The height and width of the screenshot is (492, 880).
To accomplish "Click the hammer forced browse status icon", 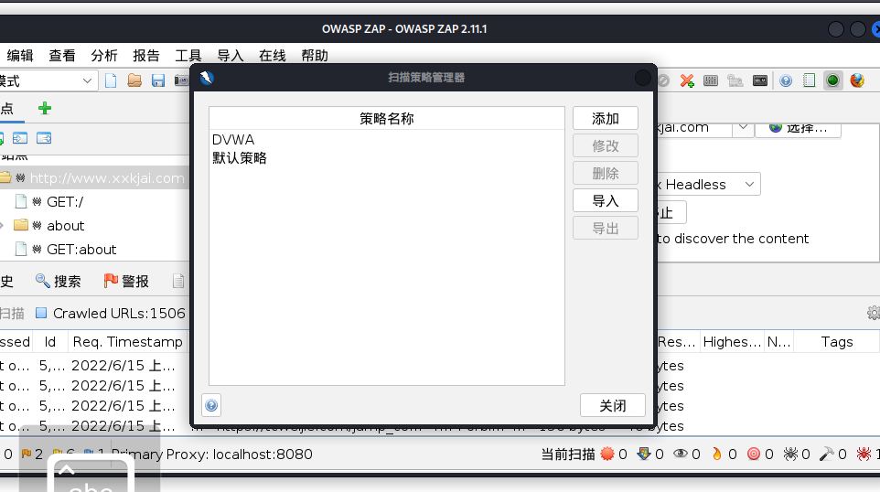I will coord(827,454).
